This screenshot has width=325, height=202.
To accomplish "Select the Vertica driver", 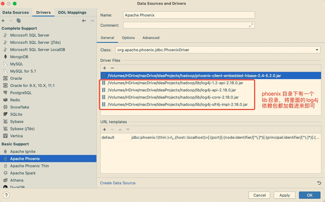I will [48, 136].
